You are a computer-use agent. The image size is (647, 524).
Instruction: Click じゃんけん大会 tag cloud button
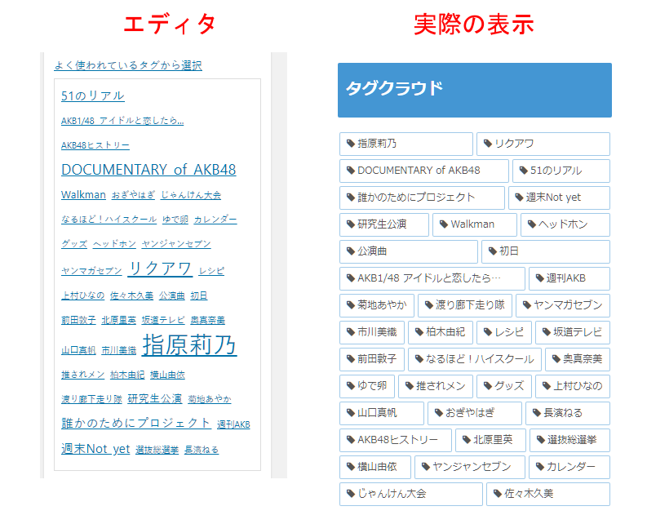tap(411, 494)
